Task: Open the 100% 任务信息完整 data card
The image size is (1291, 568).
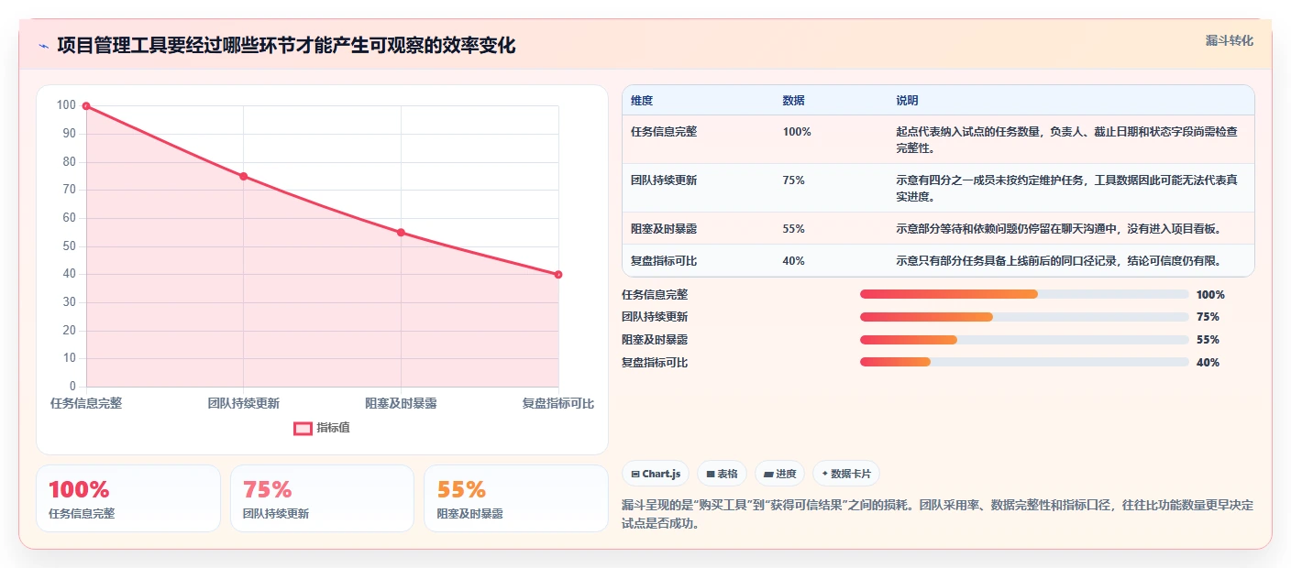Action: pyautogui.click(x=128, y=498)
